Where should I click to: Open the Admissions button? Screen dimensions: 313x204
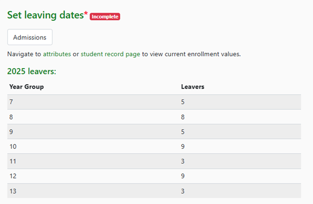pyautogui.click(x=30, y=37)
